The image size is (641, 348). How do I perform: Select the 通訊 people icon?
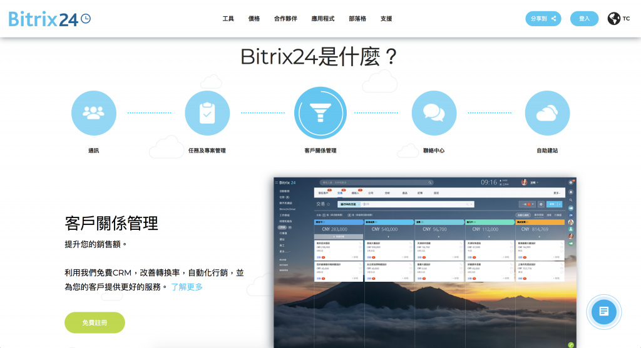click(94, 113)
